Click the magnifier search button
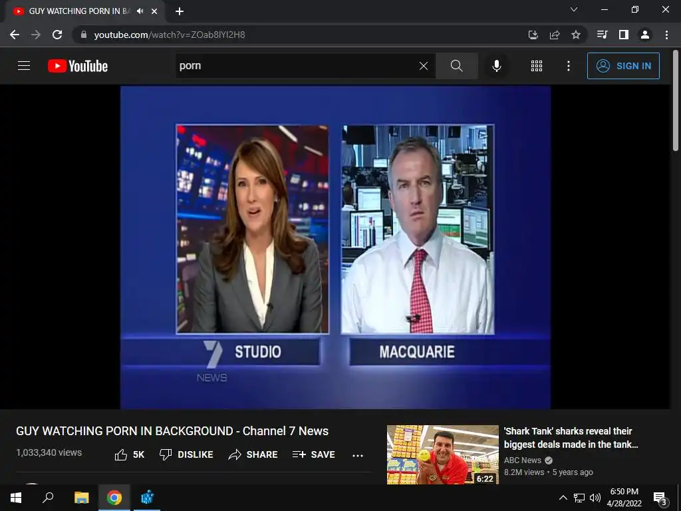The image size is (681, 511). [456, 66]
